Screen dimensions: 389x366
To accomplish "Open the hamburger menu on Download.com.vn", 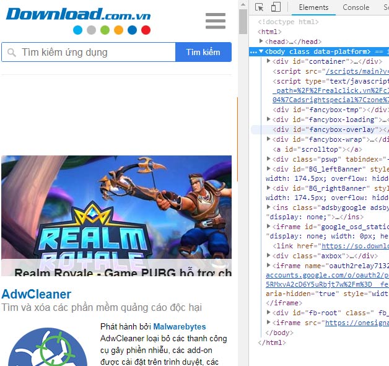I will [x=216, y=21].
